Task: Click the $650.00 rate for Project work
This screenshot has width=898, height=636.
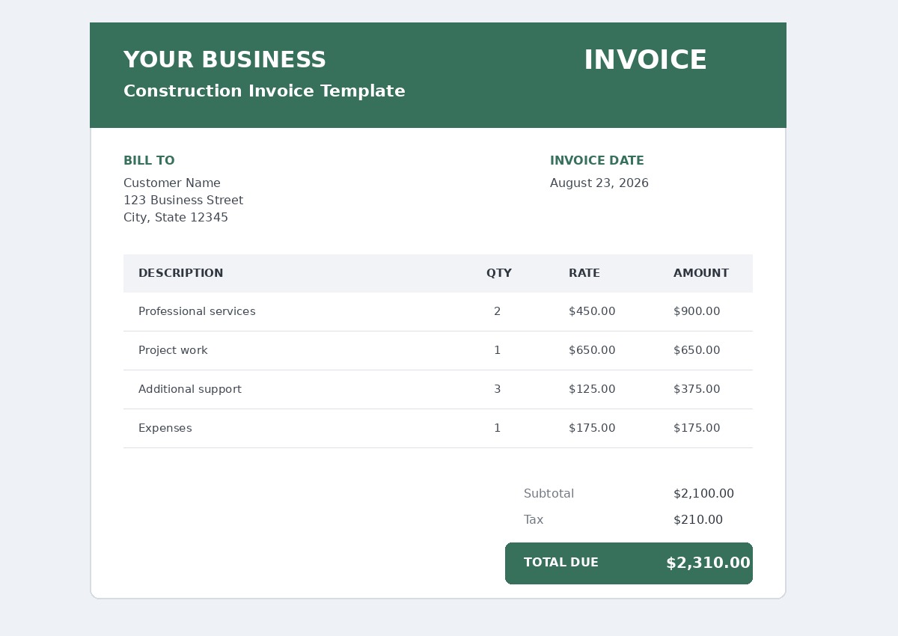Action: pyautogui.click(x=592, y=350)
